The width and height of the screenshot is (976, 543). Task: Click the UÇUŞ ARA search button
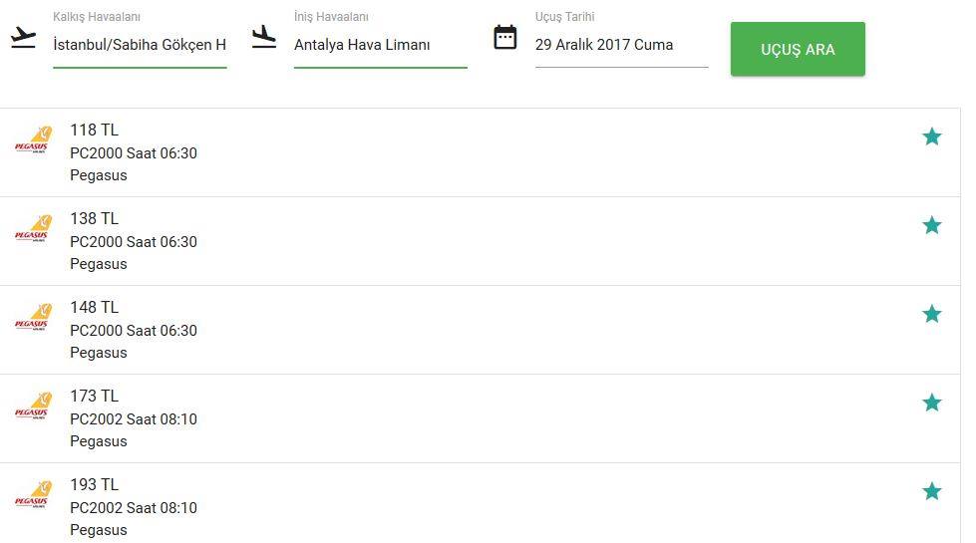[x=798, y=49]
